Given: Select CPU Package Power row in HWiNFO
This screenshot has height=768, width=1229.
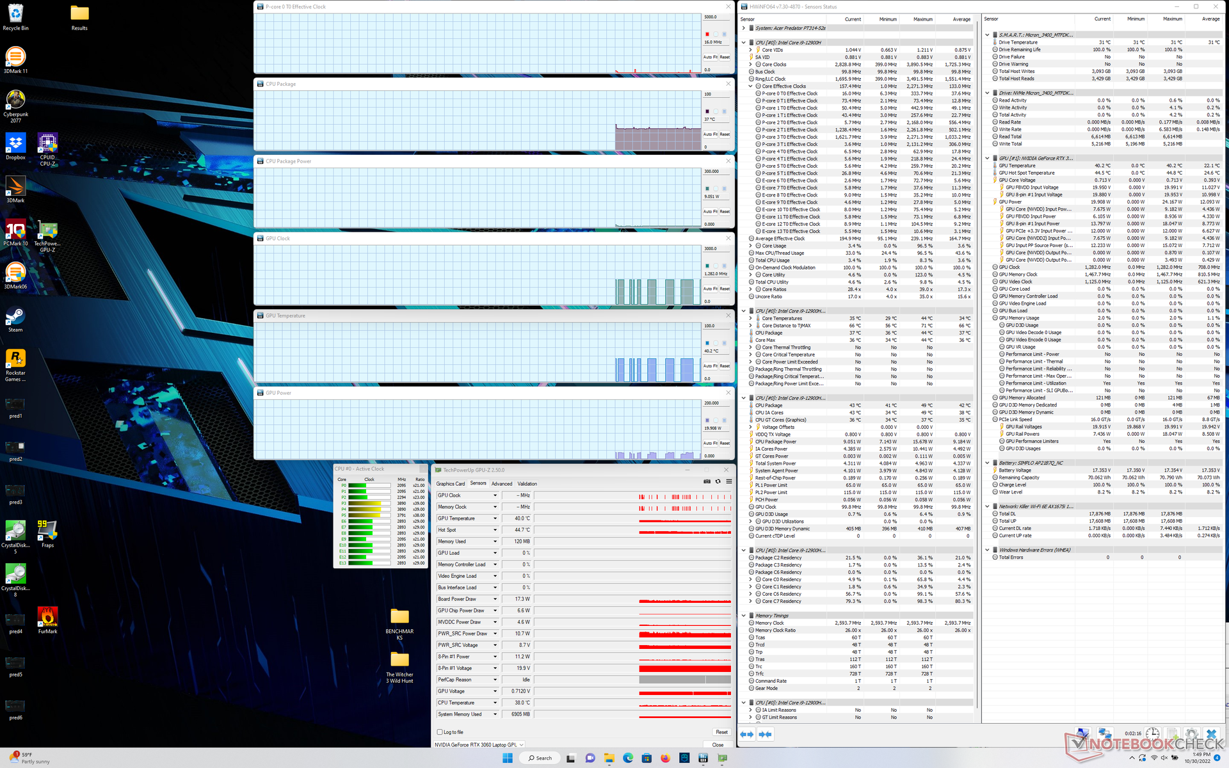Looking at the screenshot, I should (859, 442).
